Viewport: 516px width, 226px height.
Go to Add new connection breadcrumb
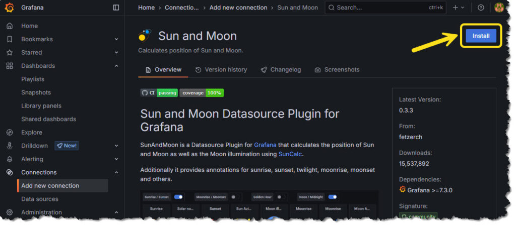(x=238, y=8)
